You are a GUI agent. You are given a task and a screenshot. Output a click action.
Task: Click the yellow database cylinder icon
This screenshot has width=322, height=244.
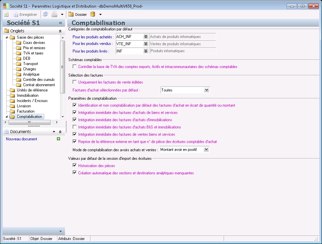coord(93,15)
